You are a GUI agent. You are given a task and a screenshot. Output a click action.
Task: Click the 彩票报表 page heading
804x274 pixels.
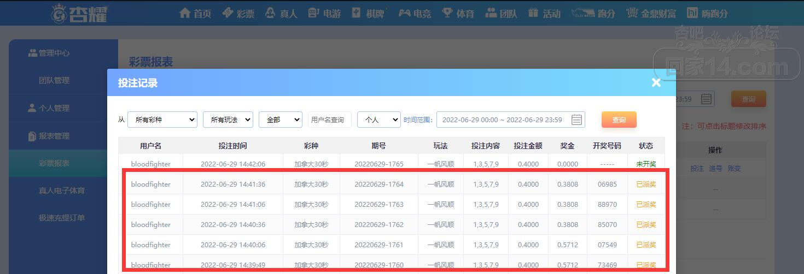point(151,61)
